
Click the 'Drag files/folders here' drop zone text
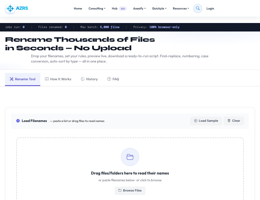130,173
